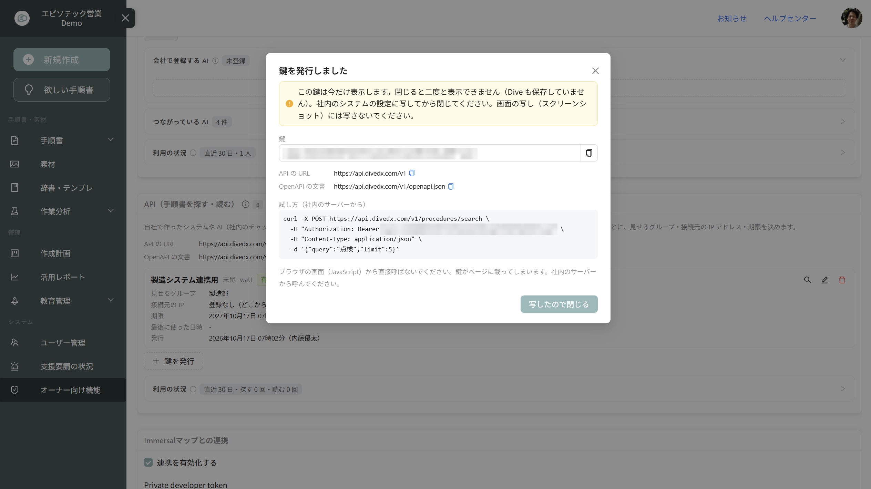Click the info icon beside the top 利用の状況
This screenshot has height=489, width=871.
tap(193, 153)
